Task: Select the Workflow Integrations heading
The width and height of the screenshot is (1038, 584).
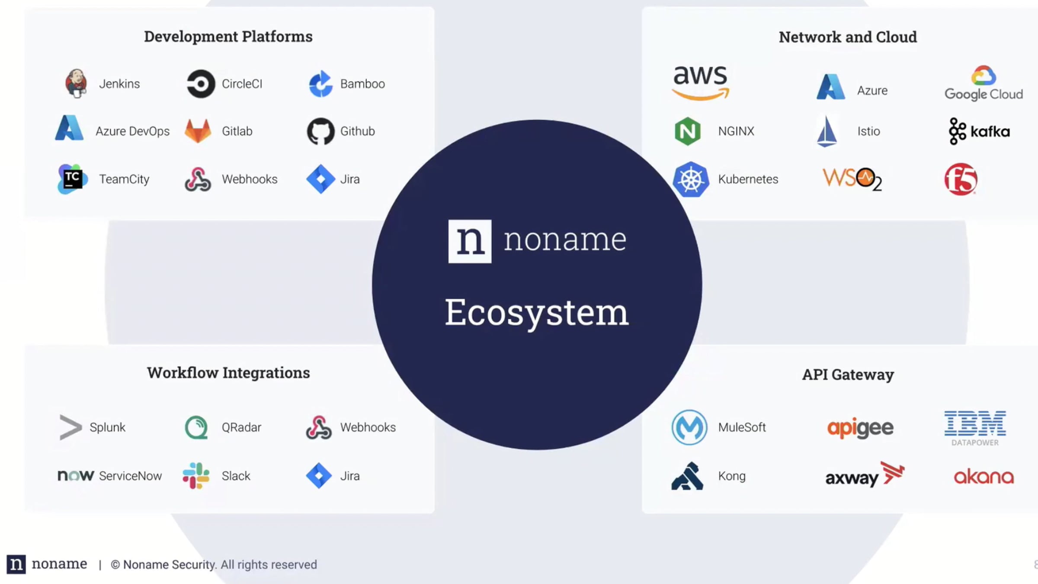Action: point(228,373)
